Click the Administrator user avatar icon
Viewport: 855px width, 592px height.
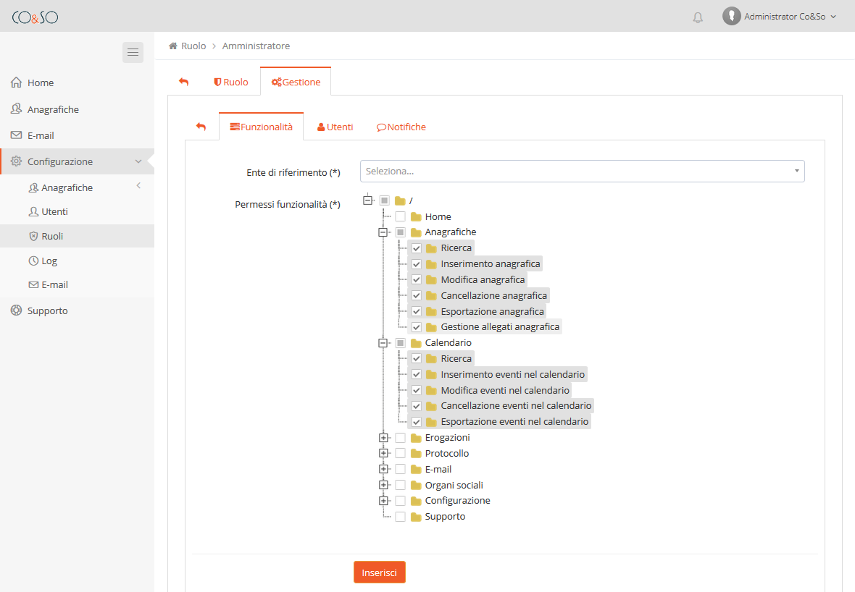point(731,17)
